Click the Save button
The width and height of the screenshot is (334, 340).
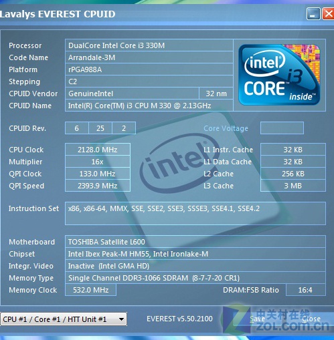[x=257, y=319]
